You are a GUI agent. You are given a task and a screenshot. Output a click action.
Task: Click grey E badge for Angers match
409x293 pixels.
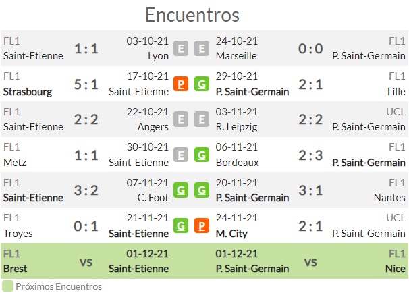(181, 119)
